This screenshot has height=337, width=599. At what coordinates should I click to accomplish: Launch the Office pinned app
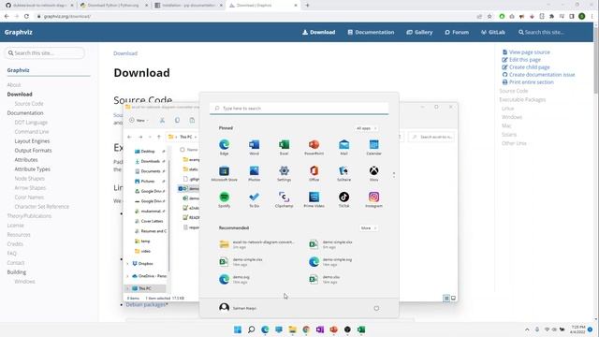(x=314, y=173)
